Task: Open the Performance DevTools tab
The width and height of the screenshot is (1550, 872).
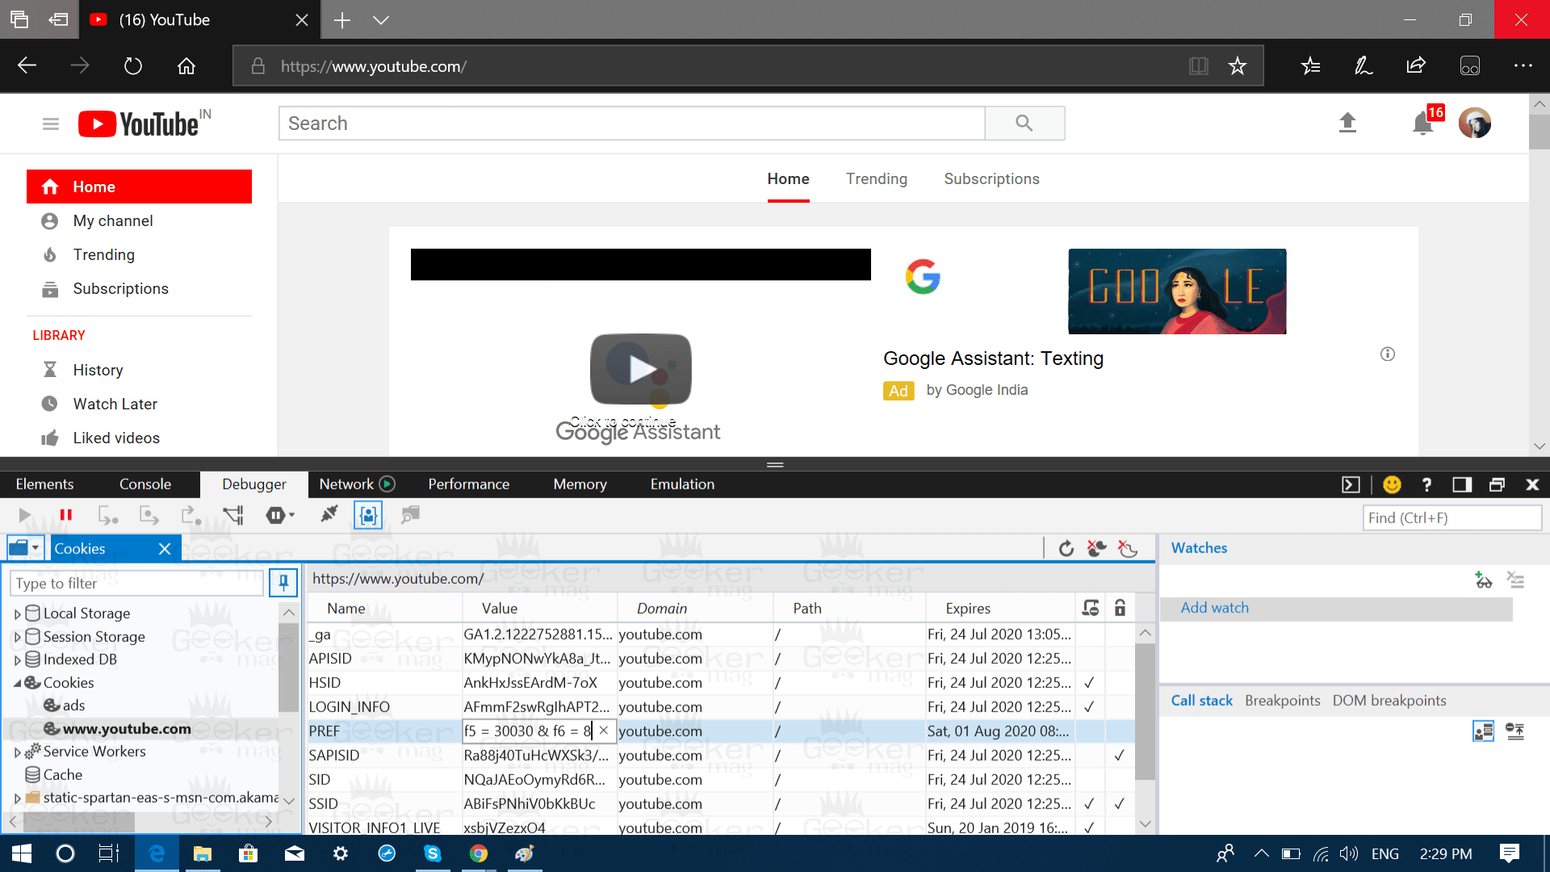Action: (468, 484)
